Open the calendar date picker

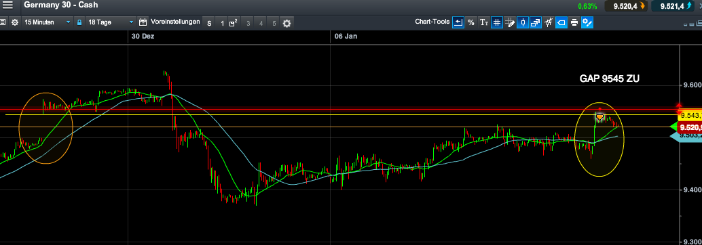[143, 22]
